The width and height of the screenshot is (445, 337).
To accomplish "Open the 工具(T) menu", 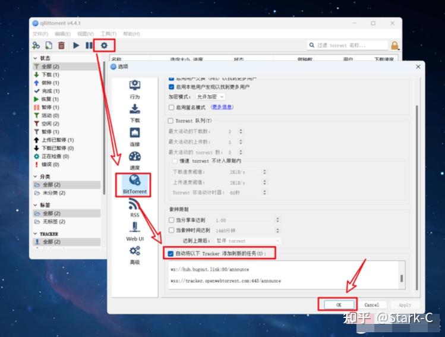I will [x=108, y=34].
